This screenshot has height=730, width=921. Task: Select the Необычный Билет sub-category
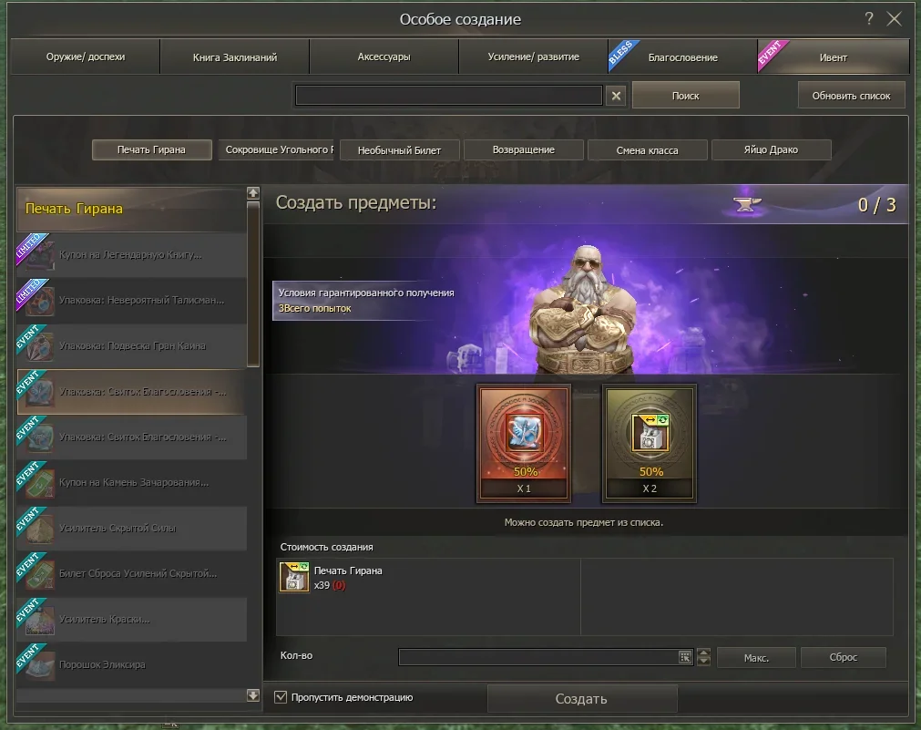399,149
